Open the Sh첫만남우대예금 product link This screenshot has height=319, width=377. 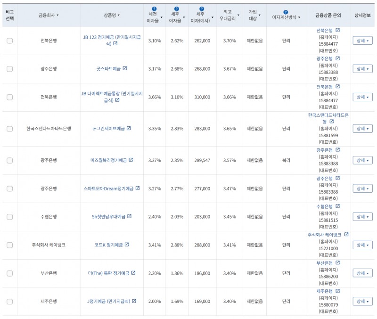[108, 217]
